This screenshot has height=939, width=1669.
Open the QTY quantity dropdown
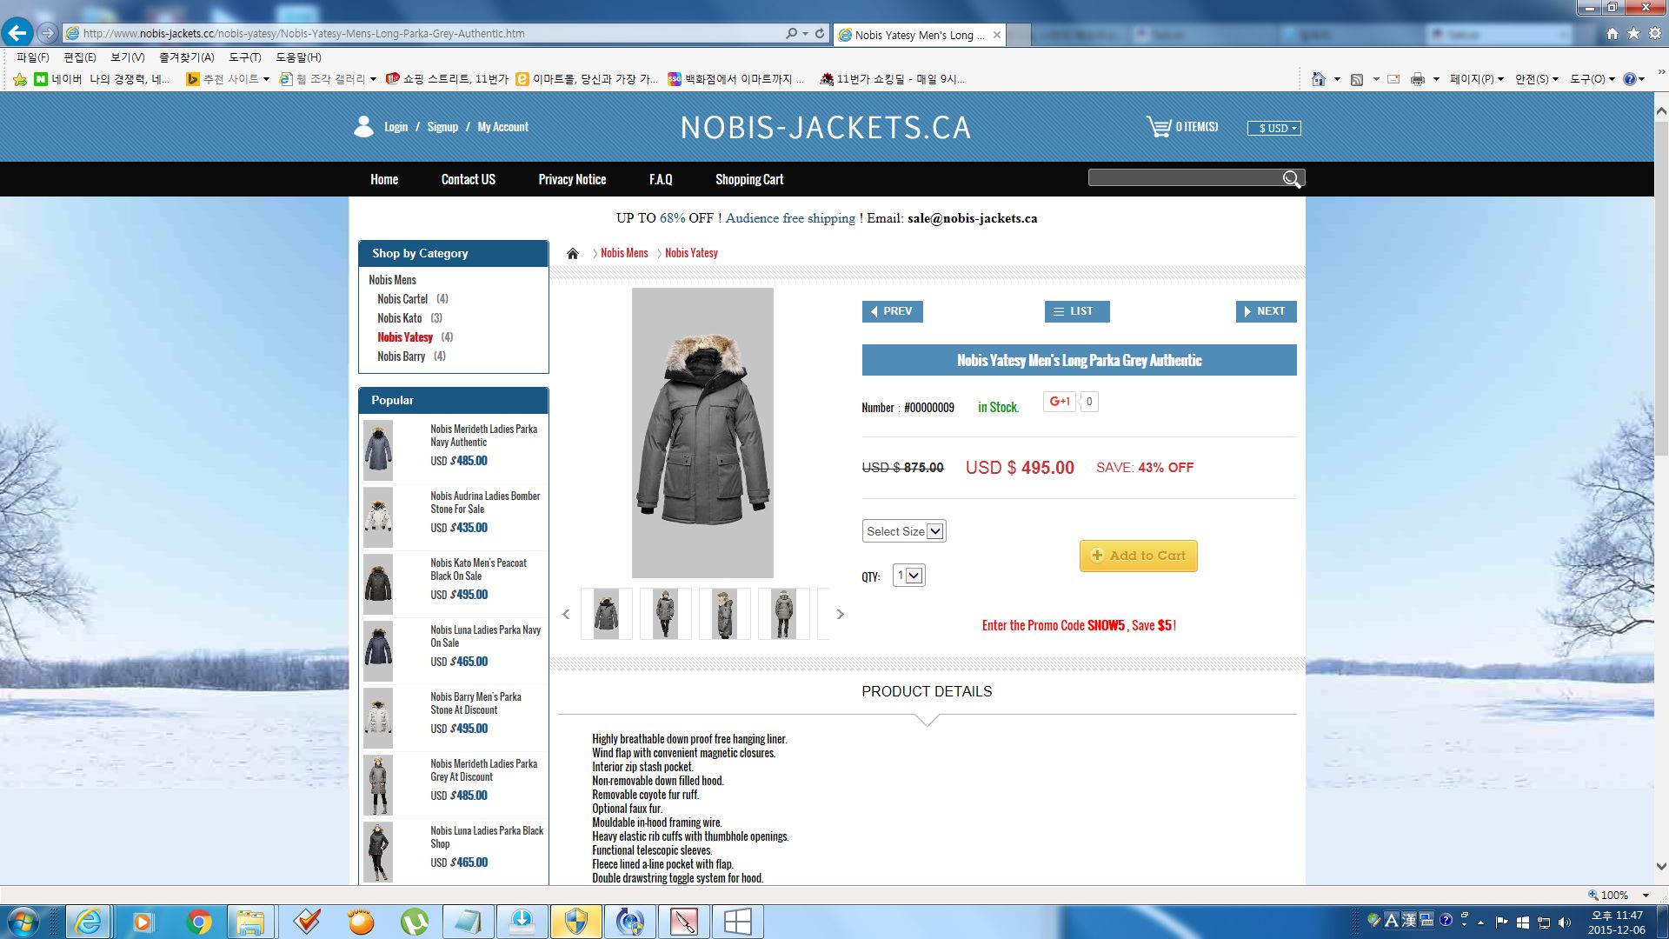point(909,576)
